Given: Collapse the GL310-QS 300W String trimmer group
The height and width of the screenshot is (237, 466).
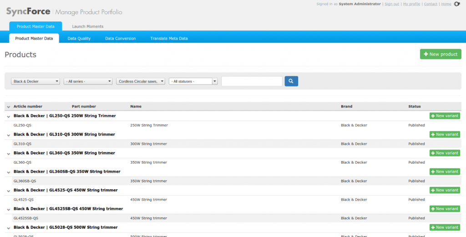Looking at the screenshot, I should point(8,135).
